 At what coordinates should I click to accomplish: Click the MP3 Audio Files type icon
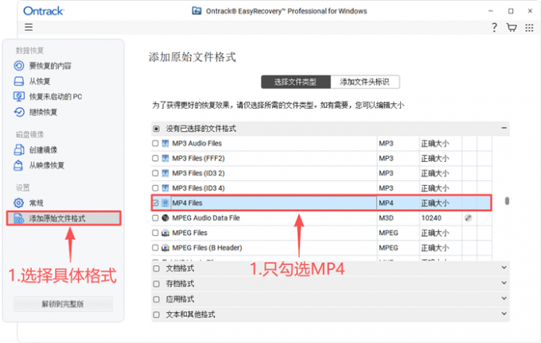point(165,143)
